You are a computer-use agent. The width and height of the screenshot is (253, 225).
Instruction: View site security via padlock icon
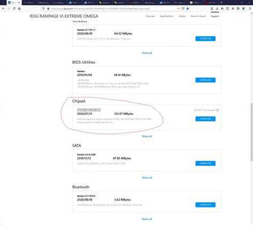pos(48,9)
